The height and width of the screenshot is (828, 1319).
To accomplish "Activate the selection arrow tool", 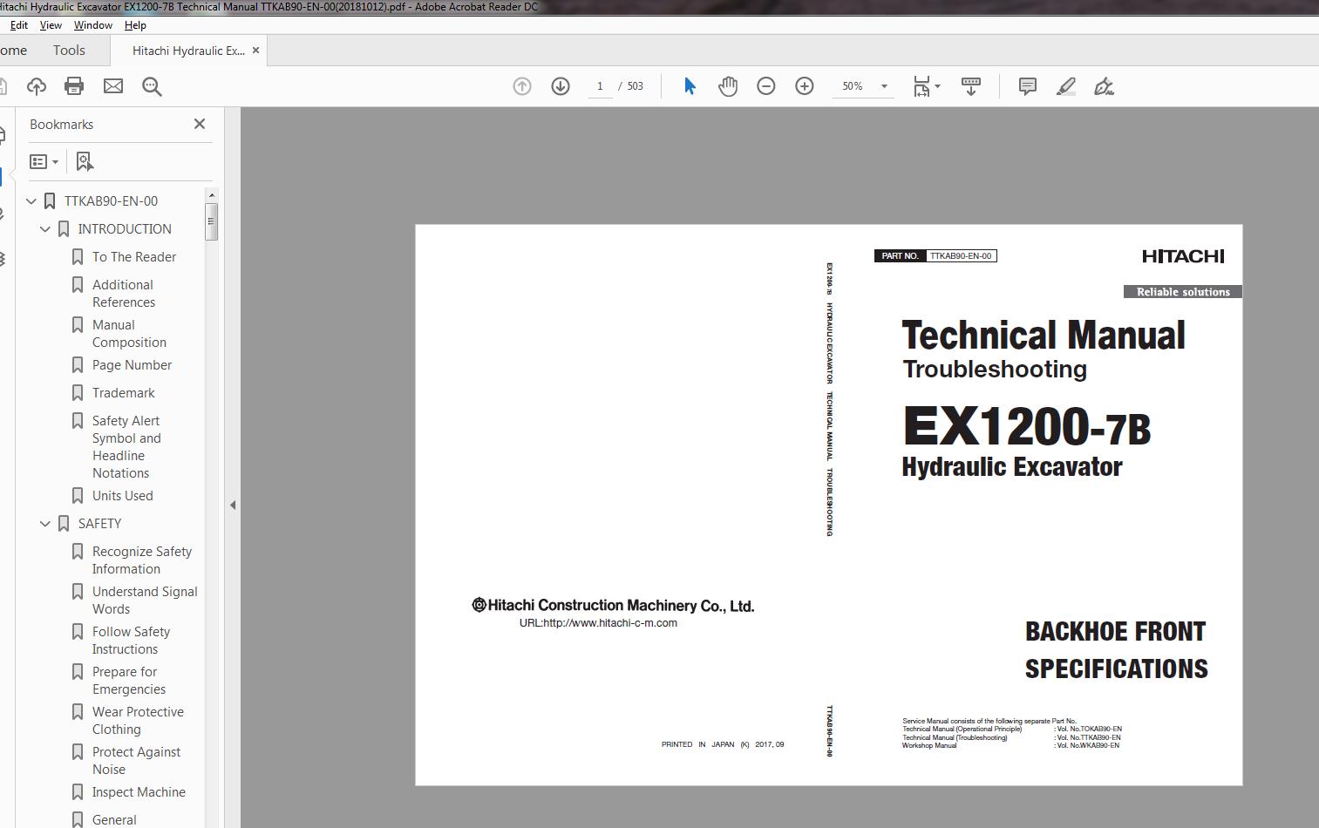I will tap(690, 86).
